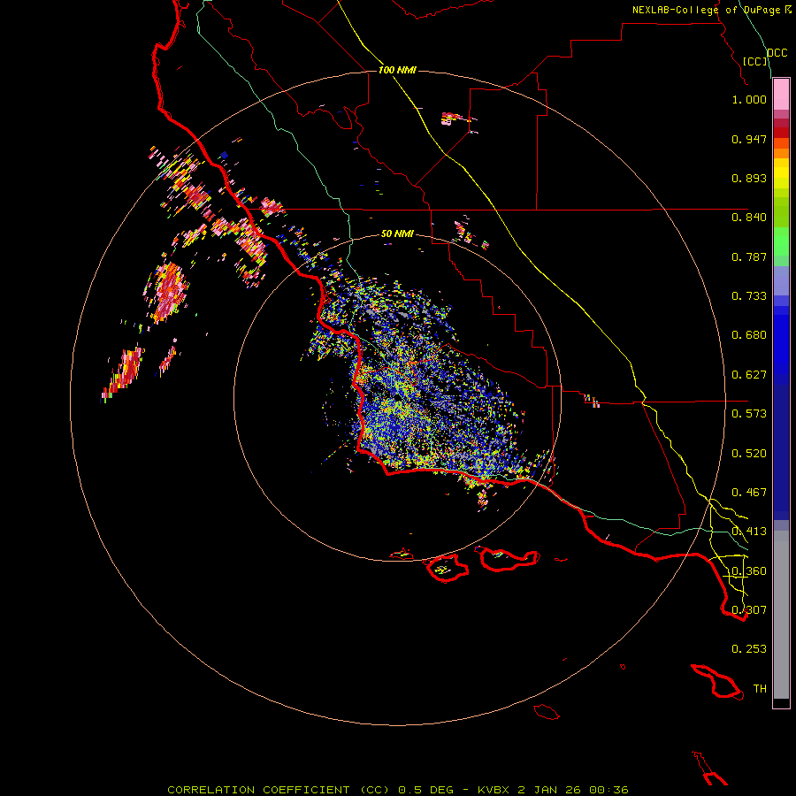Select the 0.520 scale value

(x=749, y=454)
